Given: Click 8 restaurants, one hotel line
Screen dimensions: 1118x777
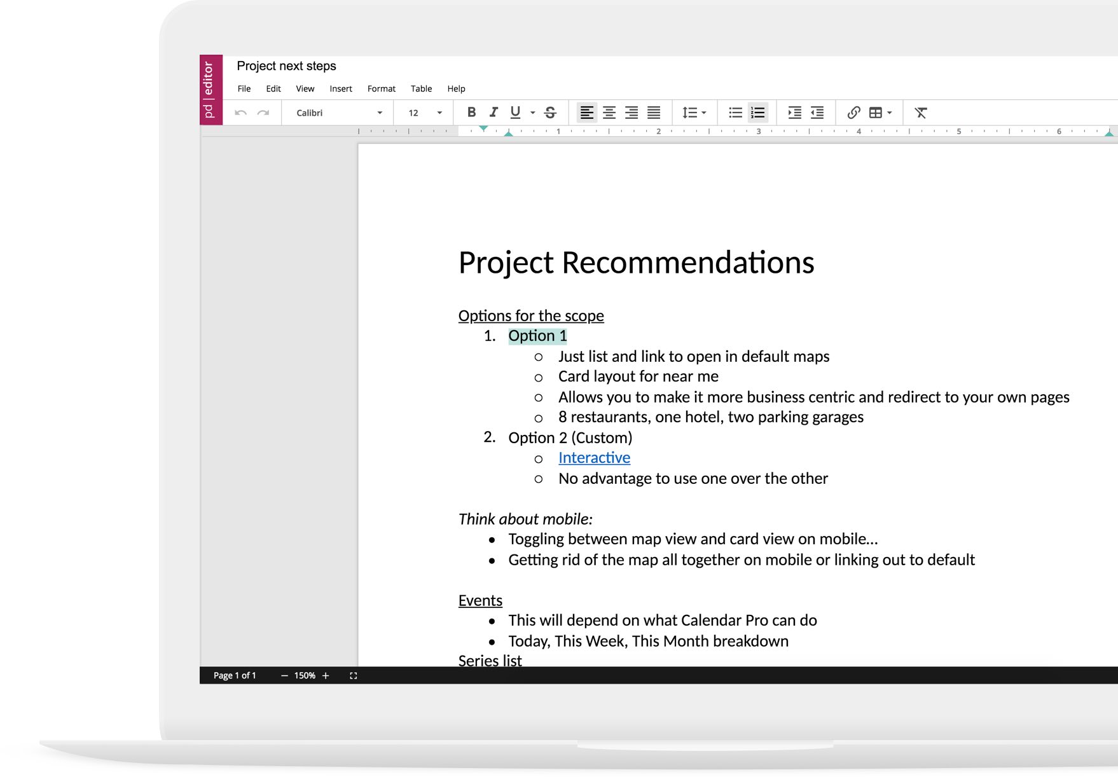Looking at the screenshot, I should coord(710,417).
